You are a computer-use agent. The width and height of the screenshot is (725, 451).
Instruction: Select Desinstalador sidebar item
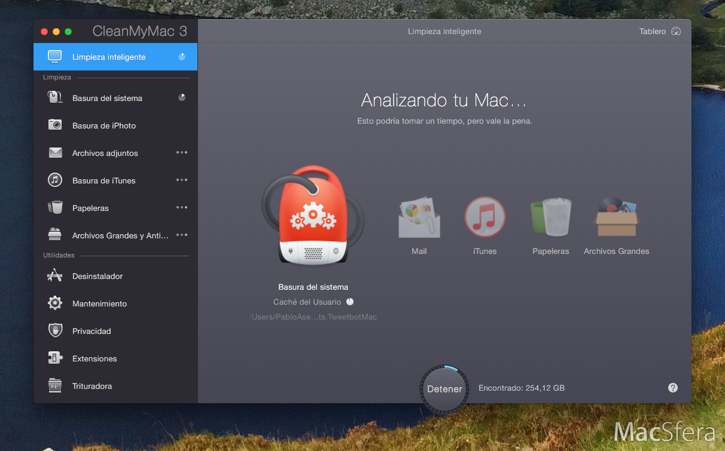point(115,276)
